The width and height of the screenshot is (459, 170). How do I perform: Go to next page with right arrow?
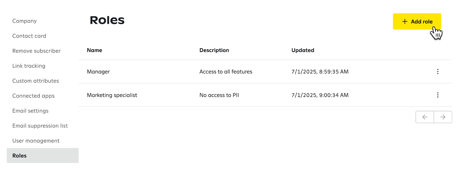pyautogui.click(x=443, y=117)
